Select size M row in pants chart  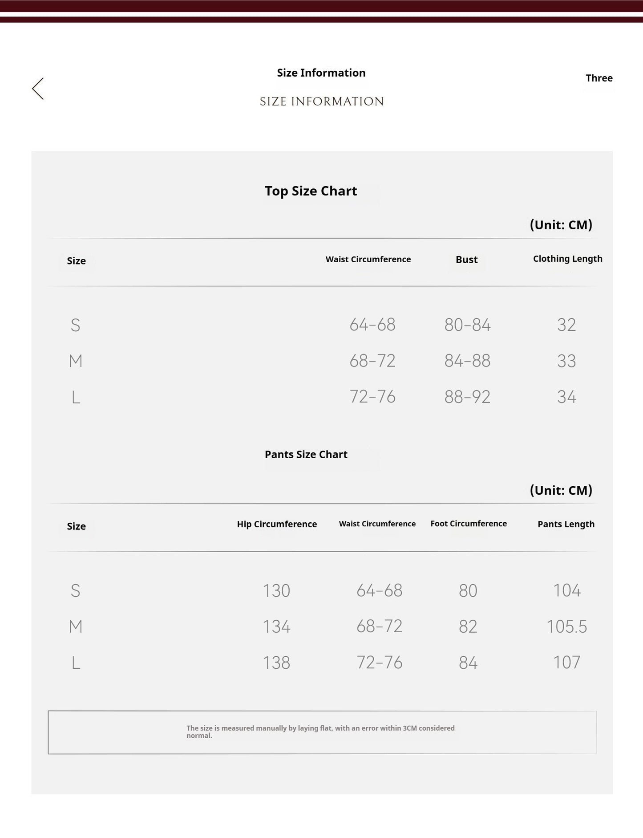pos(322,626)
